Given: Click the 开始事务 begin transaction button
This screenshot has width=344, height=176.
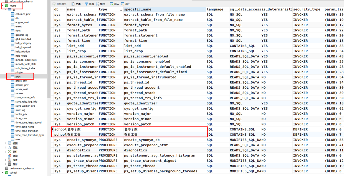Looking at the screenshot, I should [x=60, y=4].
